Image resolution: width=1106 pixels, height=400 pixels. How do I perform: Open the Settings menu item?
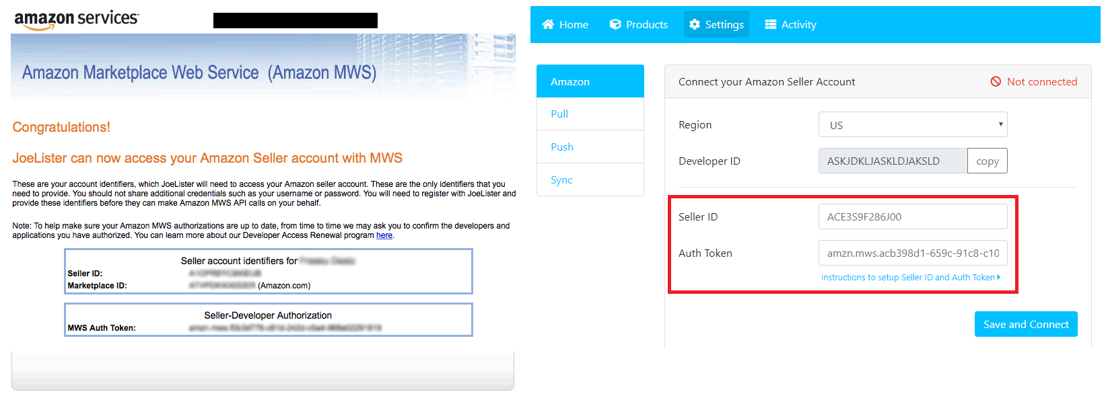point(716,24)
